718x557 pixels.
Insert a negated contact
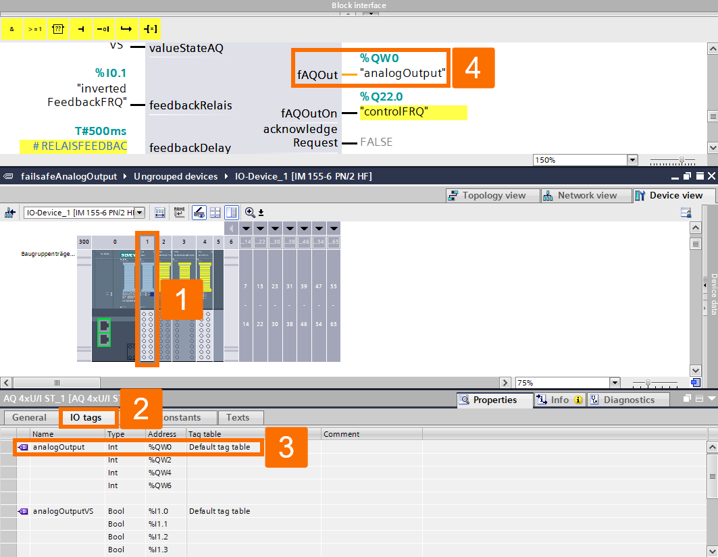pyautogui.click(x=103, y=29)
